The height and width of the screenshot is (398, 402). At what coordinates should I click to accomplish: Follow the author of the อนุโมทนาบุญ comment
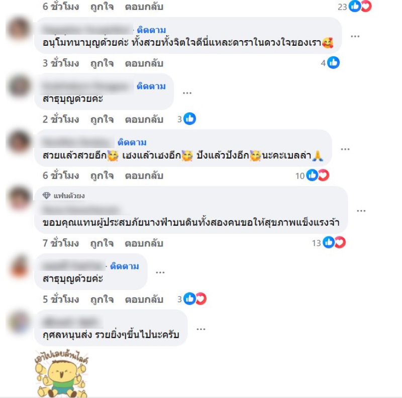point(152,30)
